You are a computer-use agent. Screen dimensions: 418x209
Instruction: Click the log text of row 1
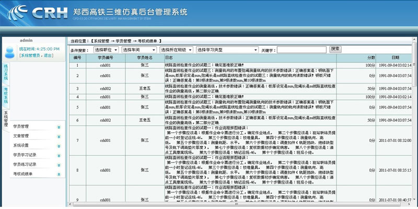click(x=205, y=65)
